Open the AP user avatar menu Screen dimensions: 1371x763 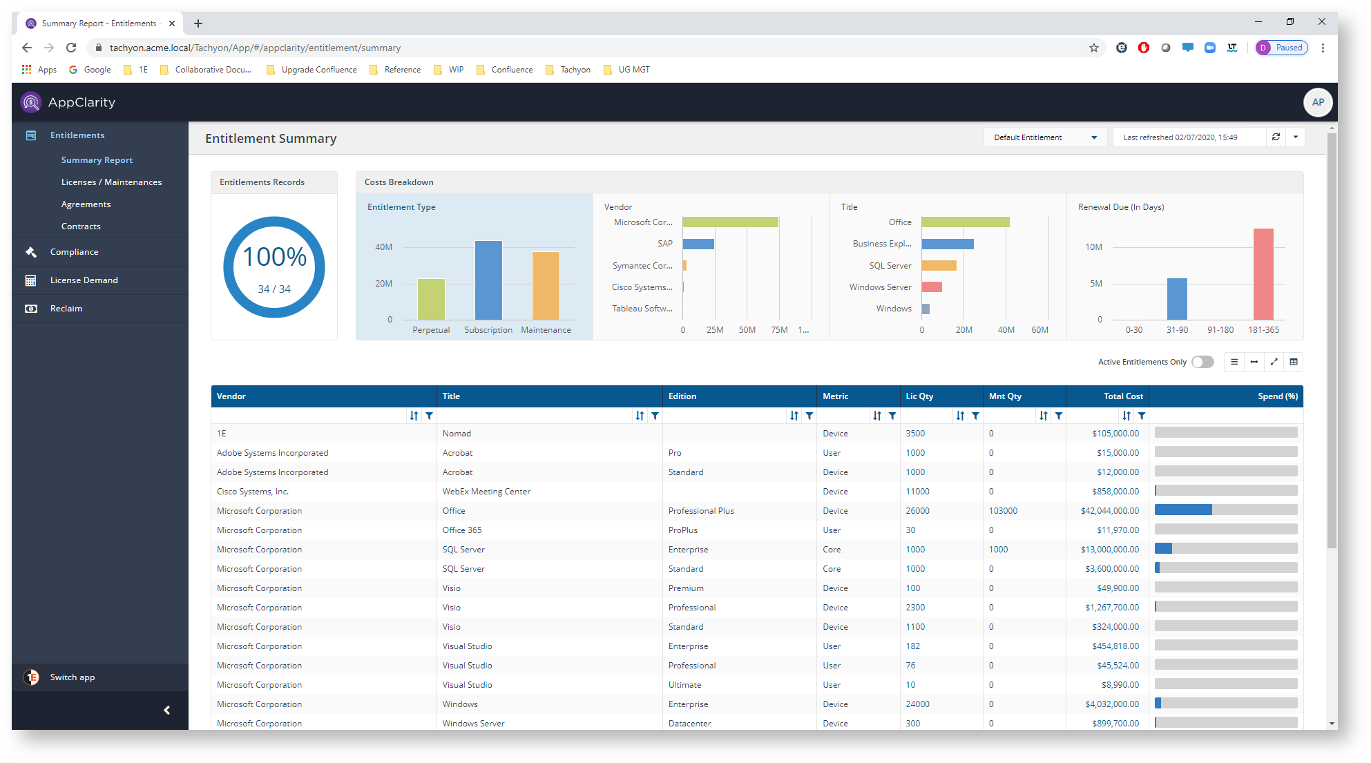(x=1318, y=102)
